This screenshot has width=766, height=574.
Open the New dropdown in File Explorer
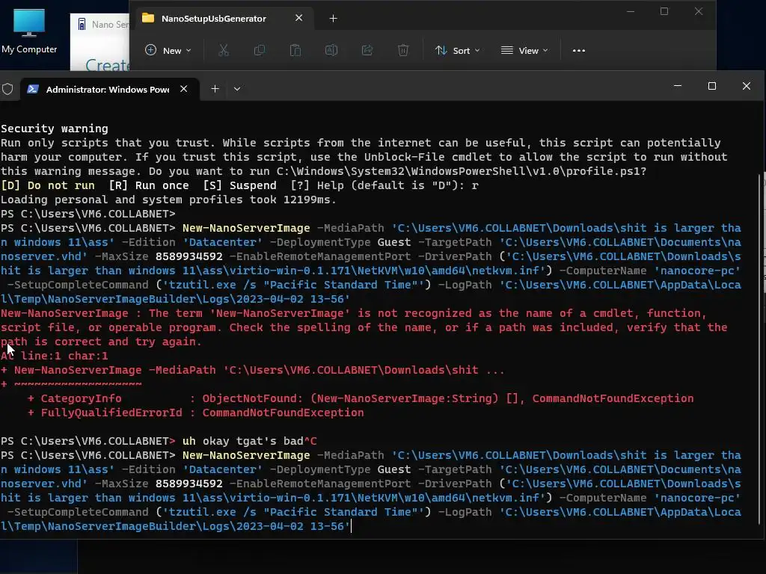168,50
